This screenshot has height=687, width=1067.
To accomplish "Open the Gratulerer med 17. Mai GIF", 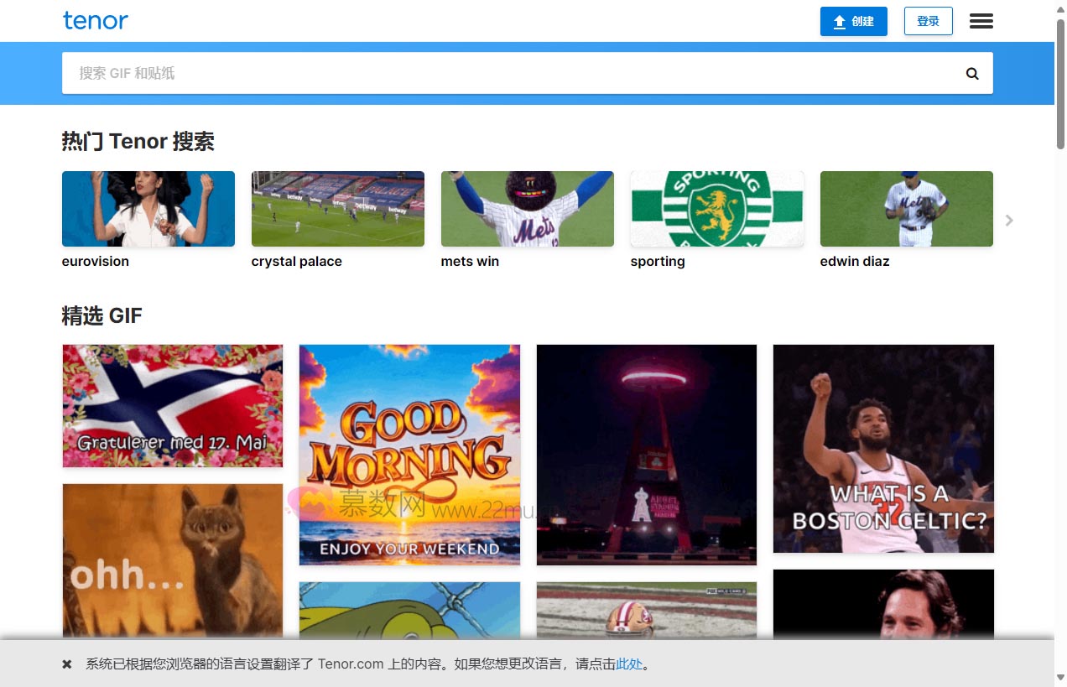I will tap(173, 406).
